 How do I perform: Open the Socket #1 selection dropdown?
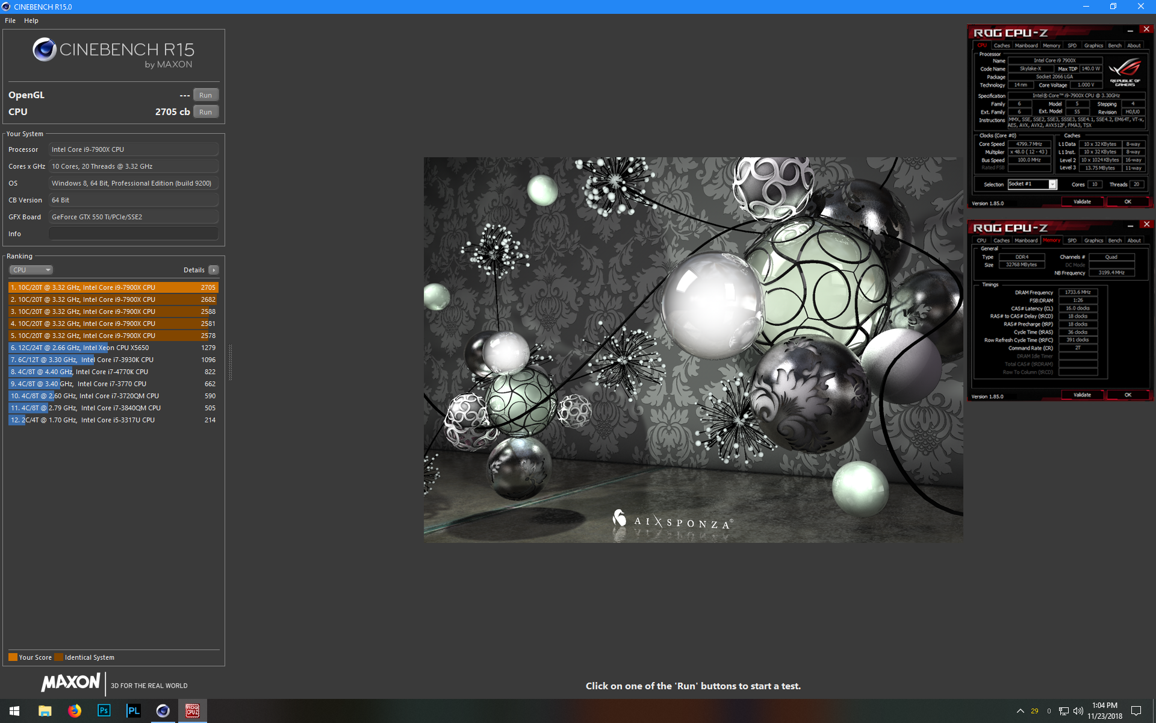click(x=1032, y=184)
